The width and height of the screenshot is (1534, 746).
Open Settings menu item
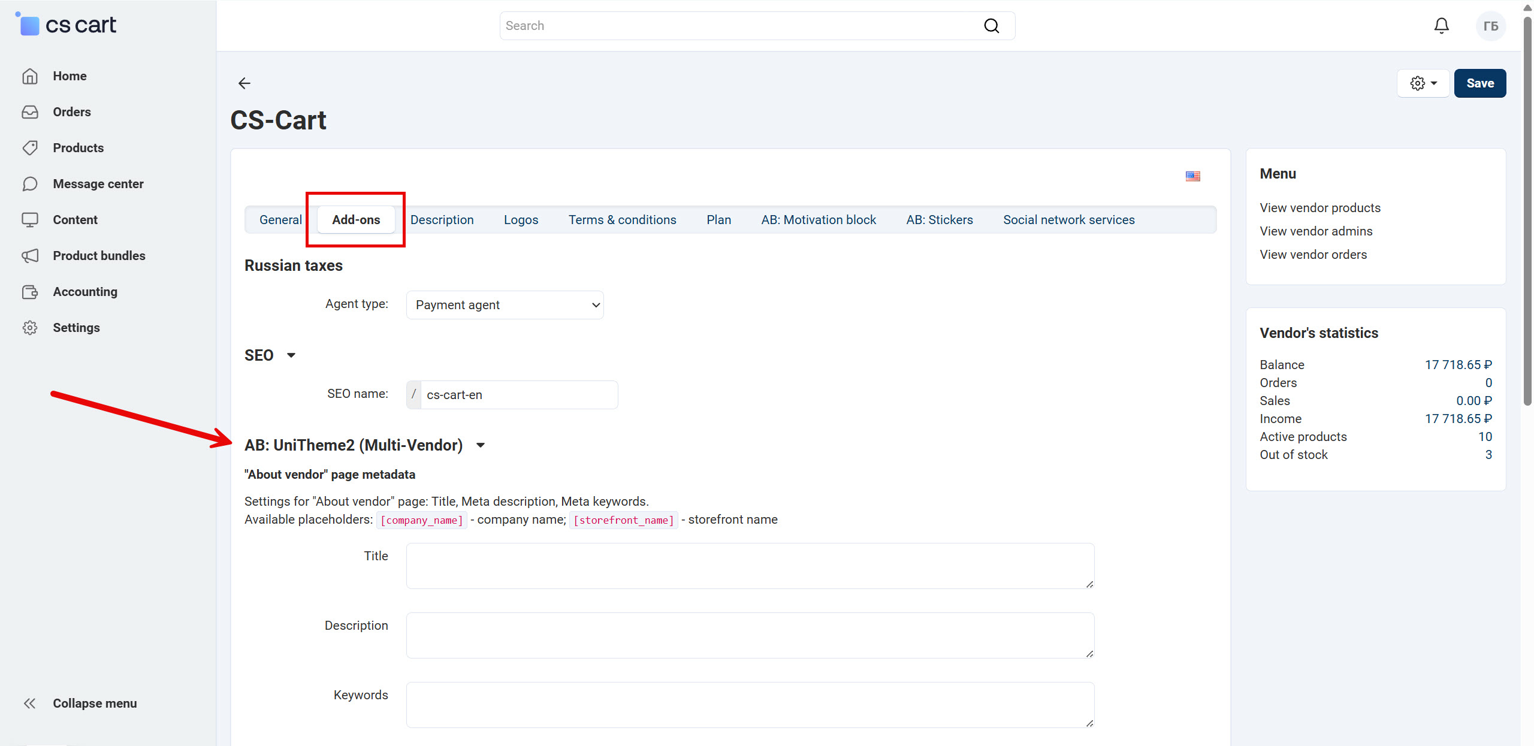tap(76, 328)
